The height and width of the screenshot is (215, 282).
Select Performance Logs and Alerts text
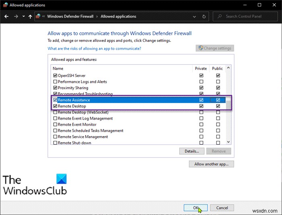click(x=82, y=82)
